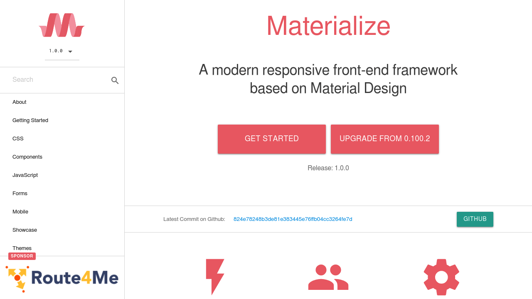Image resolution: width=532 pixels, height=299 pixels.
Task: Open the About page
Action: [20, 102]
